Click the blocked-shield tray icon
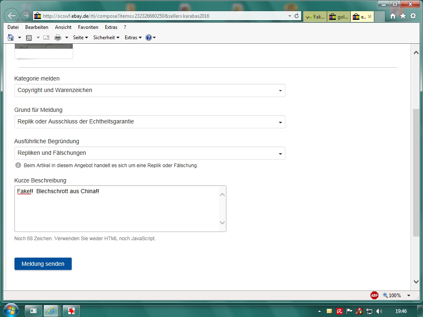Image resolution: width=423 pixels, height=317 pixels. click(359, 311)
